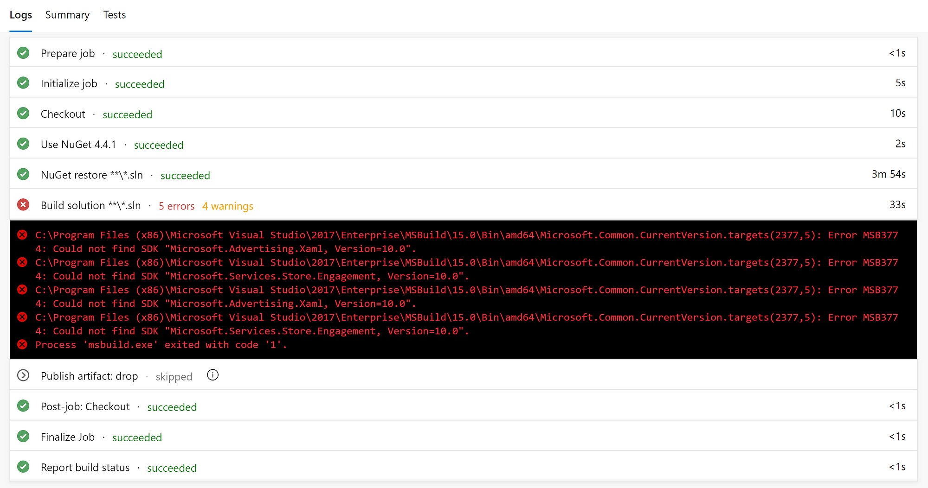Click the success icon beside Finalize Job
928x488 pixels.
click(x=23, y=437)
